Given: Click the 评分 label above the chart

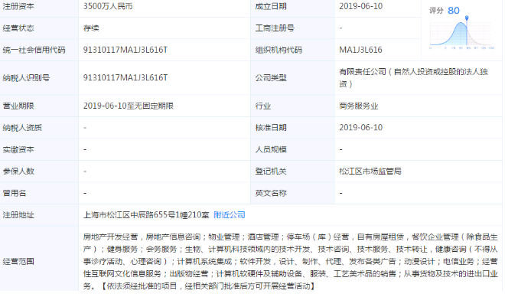Looking at the screenshot, I should pyautogui.click(x=436, y=11).
